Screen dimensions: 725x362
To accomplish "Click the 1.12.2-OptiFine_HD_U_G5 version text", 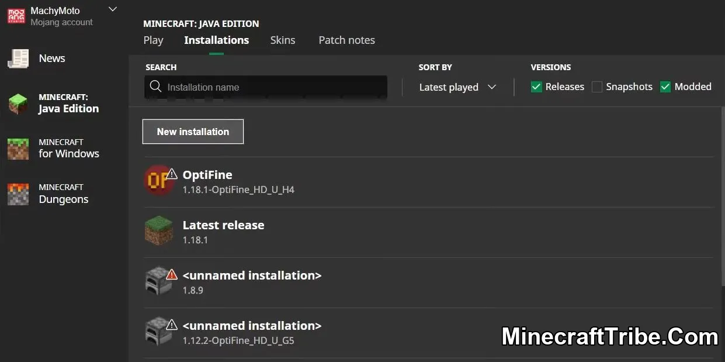I will click(238, 340).
